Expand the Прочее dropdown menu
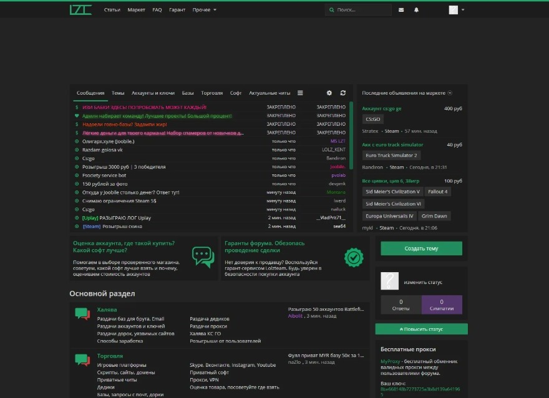This screenshot has width=549, height=398. pyautogui.click(x=205, y=10)
